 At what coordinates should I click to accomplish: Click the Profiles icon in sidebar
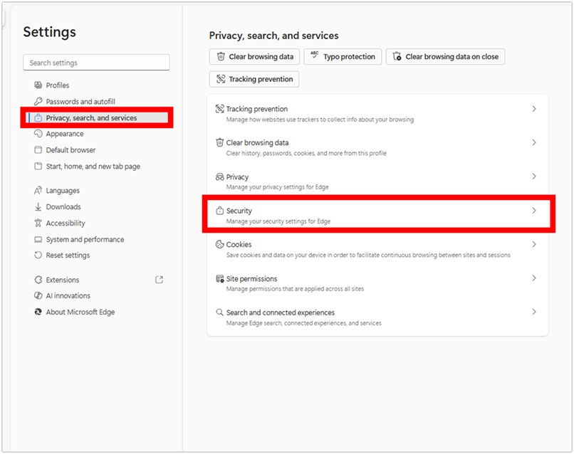pyautogui.click(x=38, y=85)
